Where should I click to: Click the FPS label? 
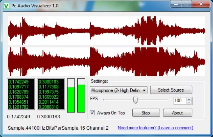tap(95, 99)
